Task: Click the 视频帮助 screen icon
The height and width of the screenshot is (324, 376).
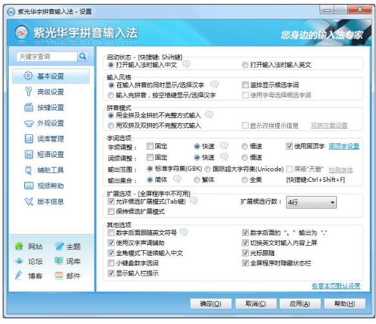Action: [29, 186]
